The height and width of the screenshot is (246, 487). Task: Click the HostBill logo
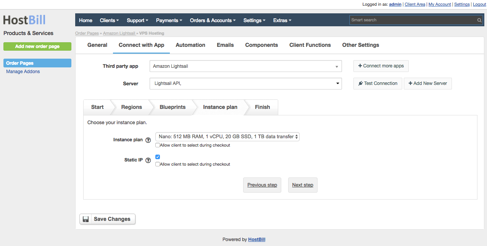pos(24,19)
